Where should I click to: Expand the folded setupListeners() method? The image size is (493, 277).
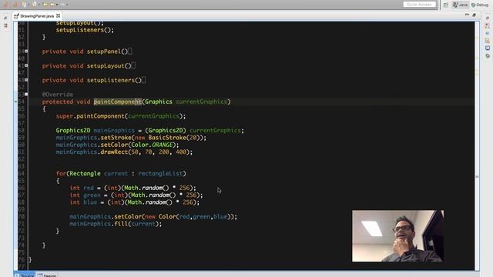click(x=26, y=80)
